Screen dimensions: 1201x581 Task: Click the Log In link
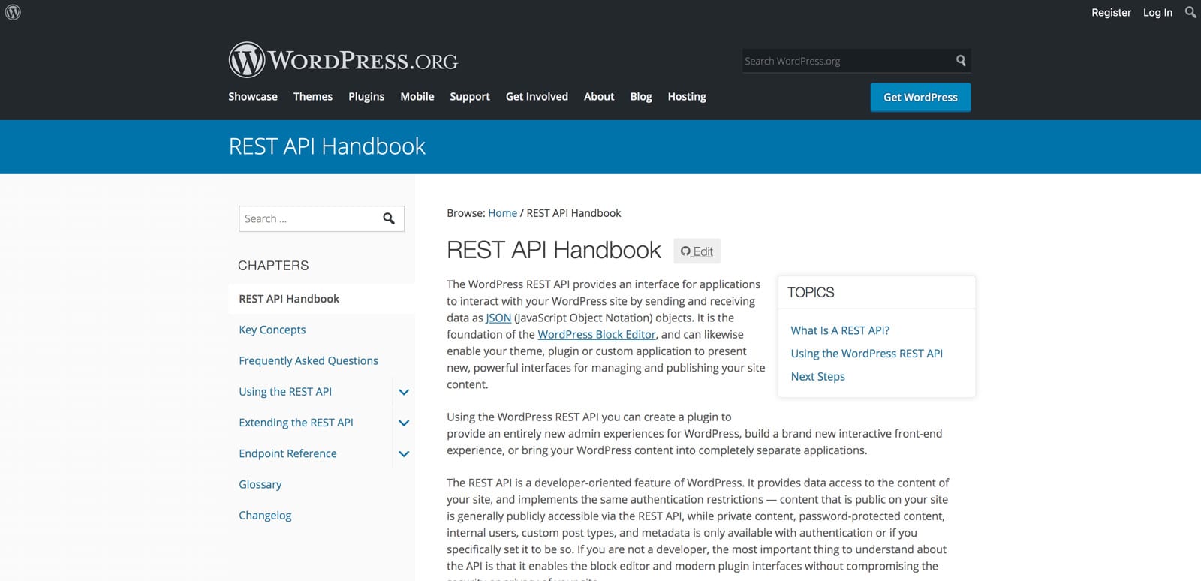(x=1157, y=12)
